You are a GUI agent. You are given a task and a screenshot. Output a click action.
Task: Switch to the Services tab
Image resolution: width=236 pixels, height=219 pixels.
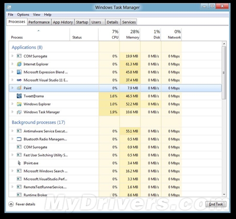coord(129,22)
